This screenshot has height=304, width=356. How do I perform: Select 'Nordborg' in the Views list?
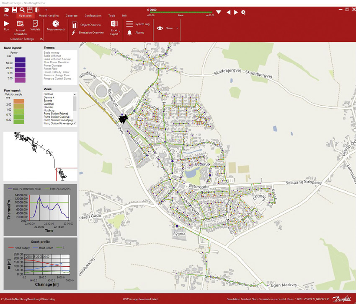point(49,110)
